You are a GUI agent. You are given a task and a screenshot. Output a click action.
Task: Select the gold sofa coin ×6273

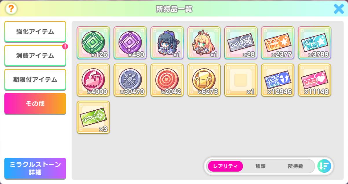[x=204, y=80]
